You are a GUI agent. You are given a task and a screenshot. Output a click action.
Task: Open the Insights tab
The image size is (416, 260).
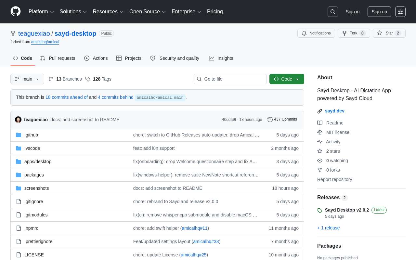(221, 58)
